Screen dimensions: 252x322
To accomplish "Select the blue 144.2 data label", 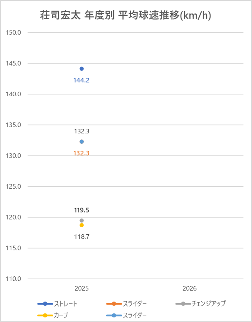I will click(x=81, y=80).
